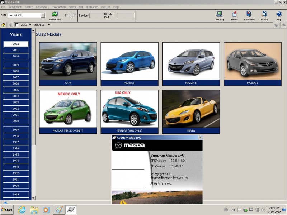Choose the MIATA model thumbnail
287x215 pixels.
[191, 112]
